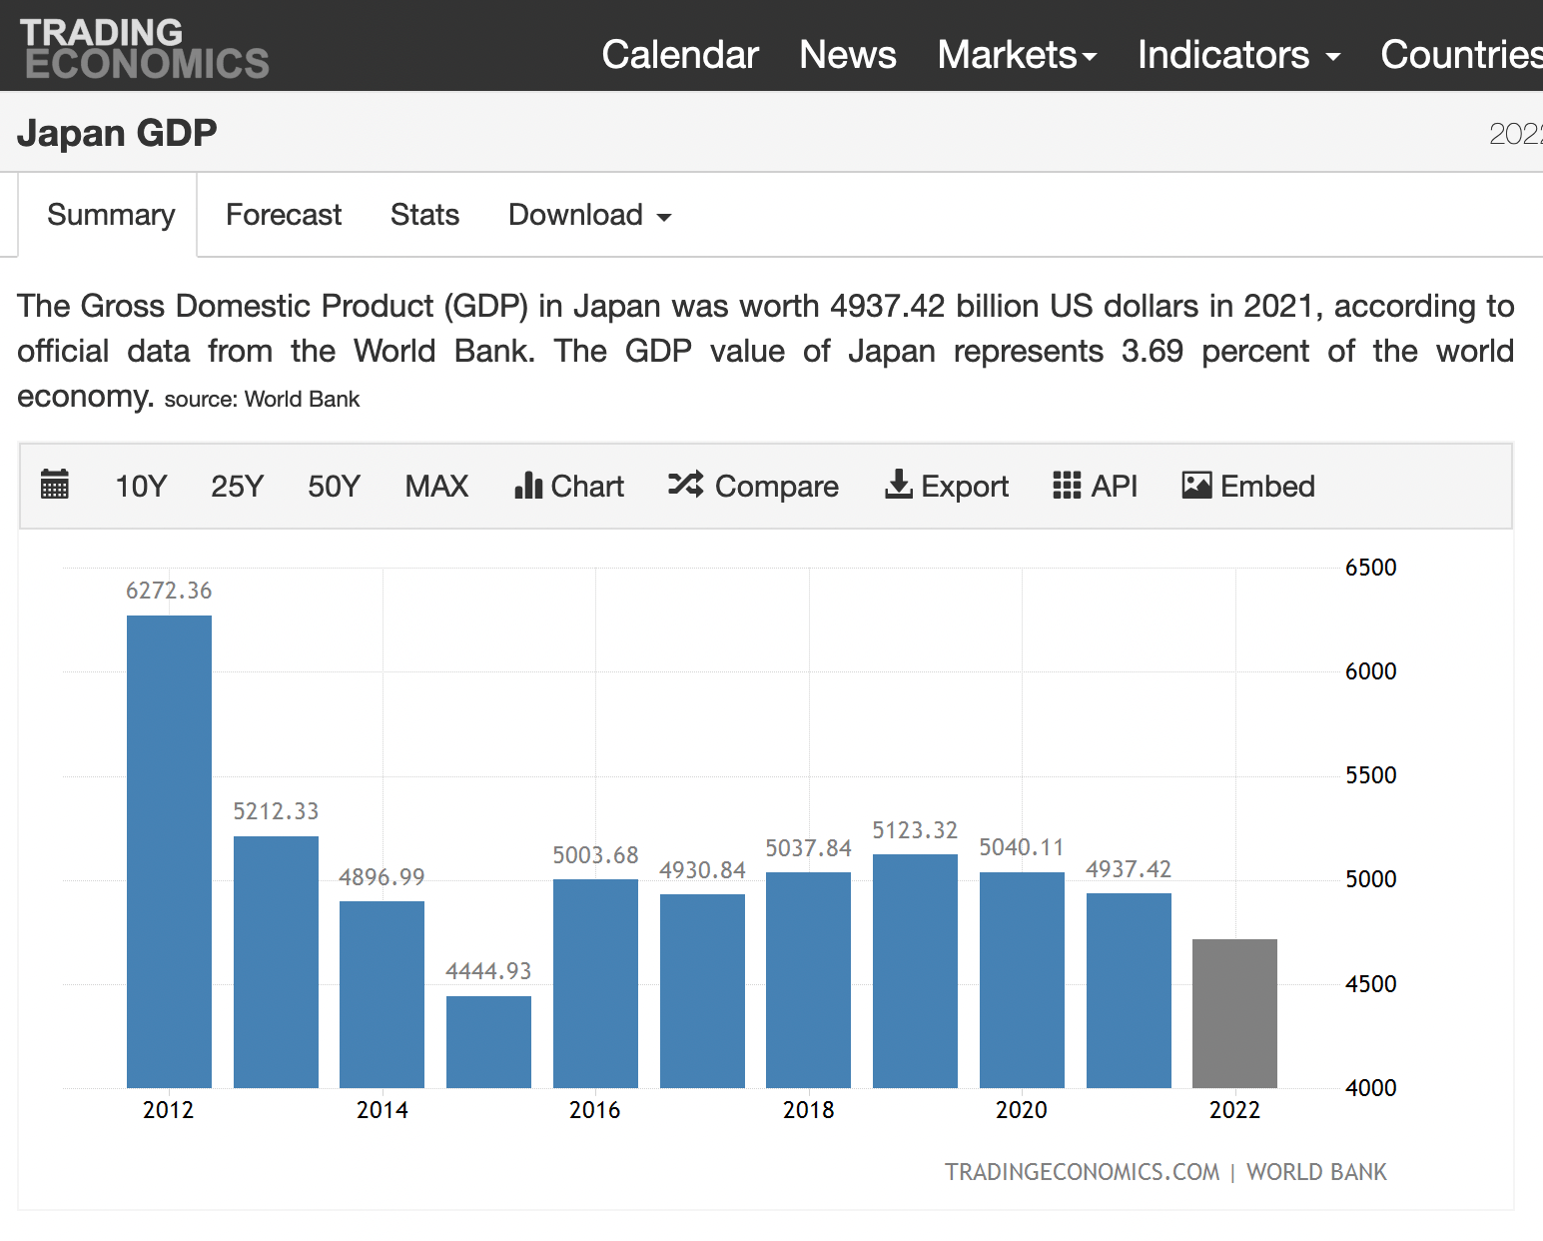The image size is (1543, 1241).
Task: Select the 50Y time range
Action: (334, 487)
